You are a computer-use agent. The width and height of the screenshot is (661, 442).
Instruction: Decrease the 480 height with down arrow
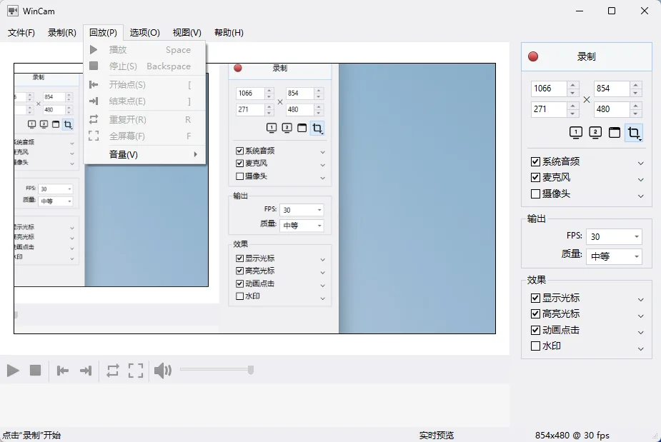tap(635, 114)
